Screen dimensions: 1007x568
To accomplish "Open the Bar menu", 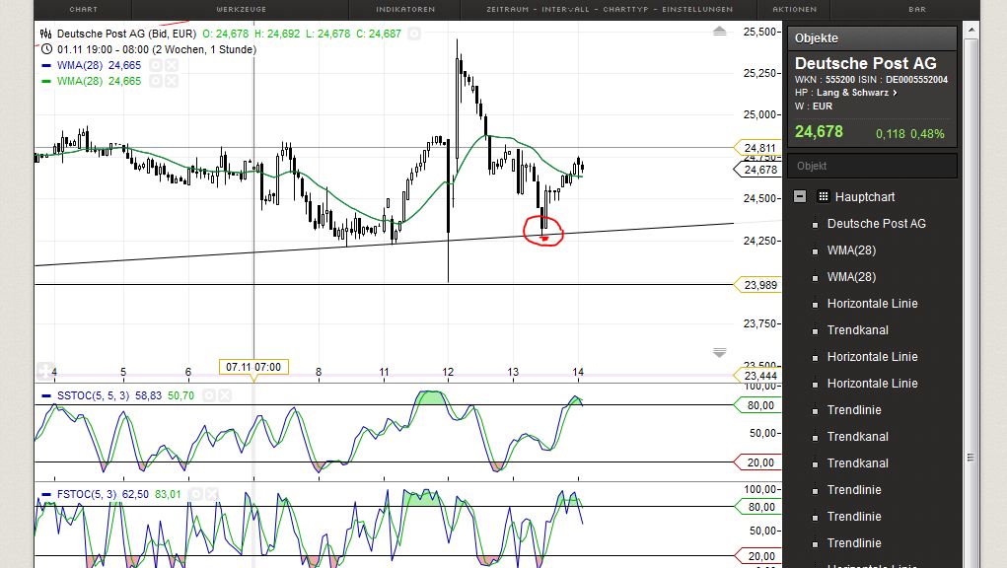I will pyautogui.click(x=917, y=9).
